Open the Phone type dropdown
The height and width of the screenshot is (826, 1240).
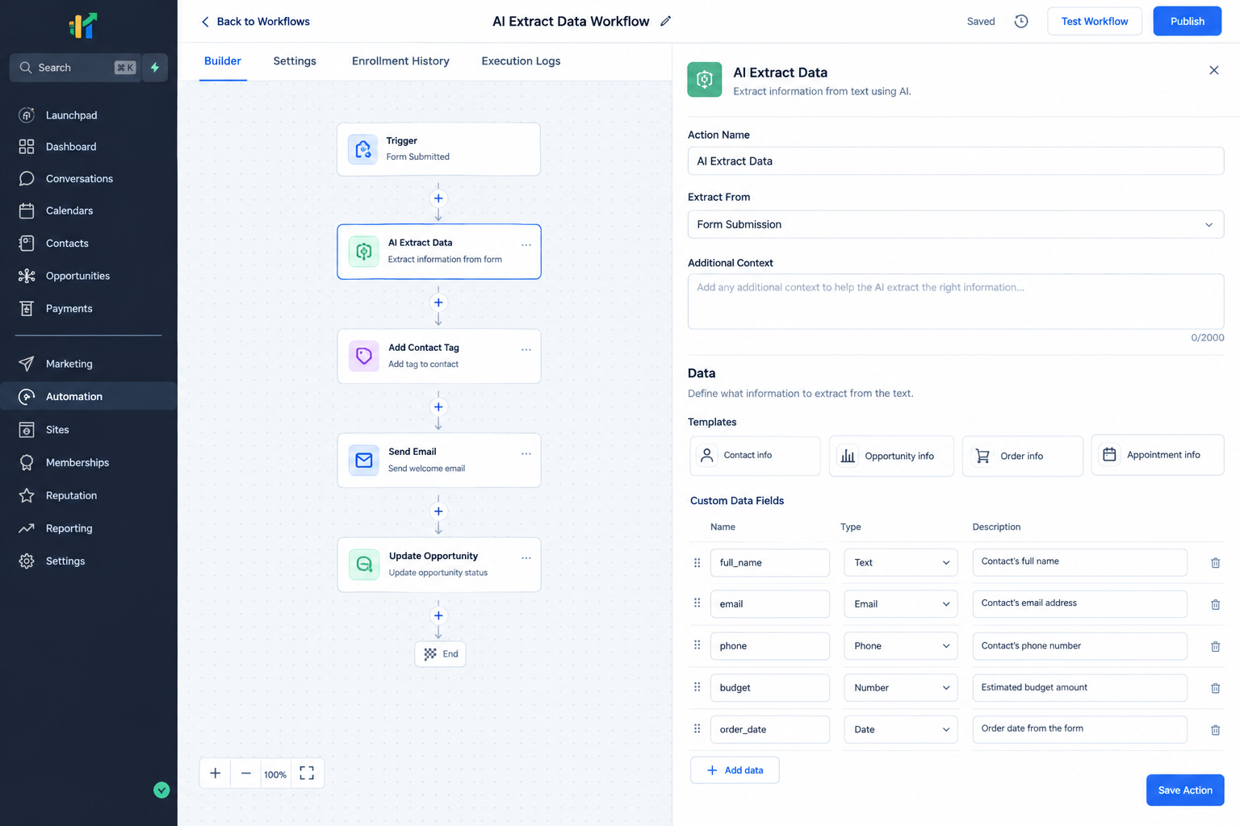pyautogui.click(x=901, y=646)
